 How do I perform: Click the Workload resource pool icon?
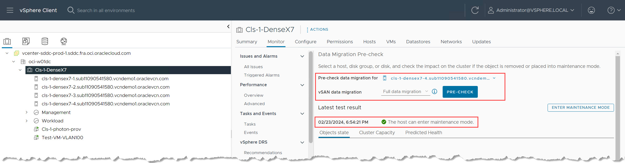point(36,121)
